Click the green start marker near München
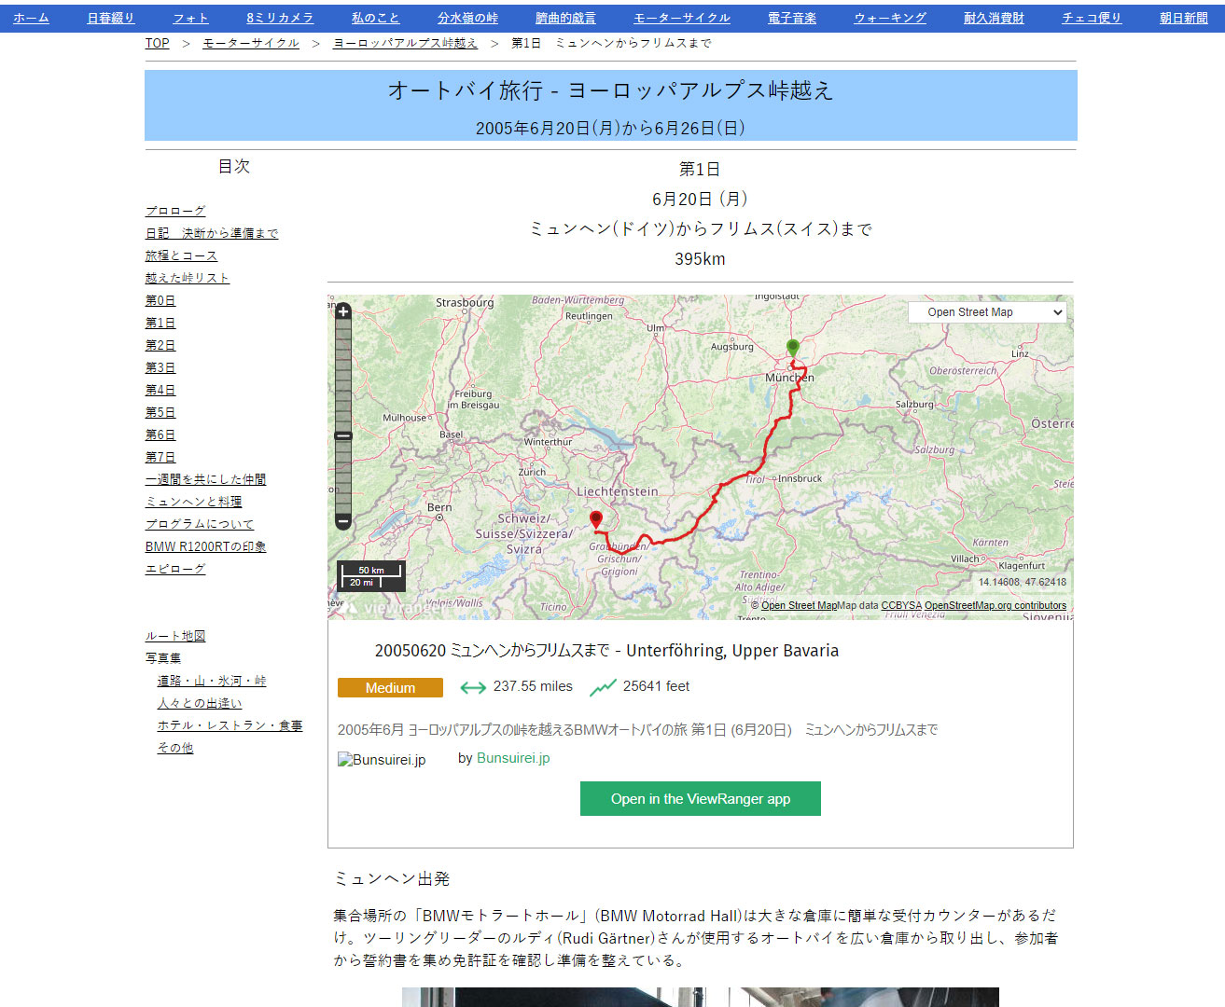Image resolution: width=1225 pixels, height=1007 pixels. 792,348
